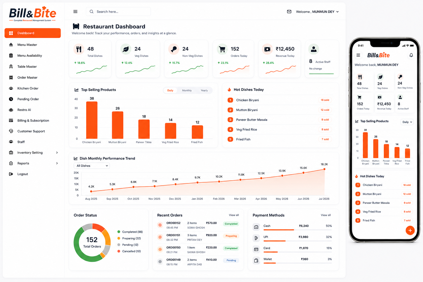Switch Top Selling Products to Yearly
423x282 pixels.
204,90
